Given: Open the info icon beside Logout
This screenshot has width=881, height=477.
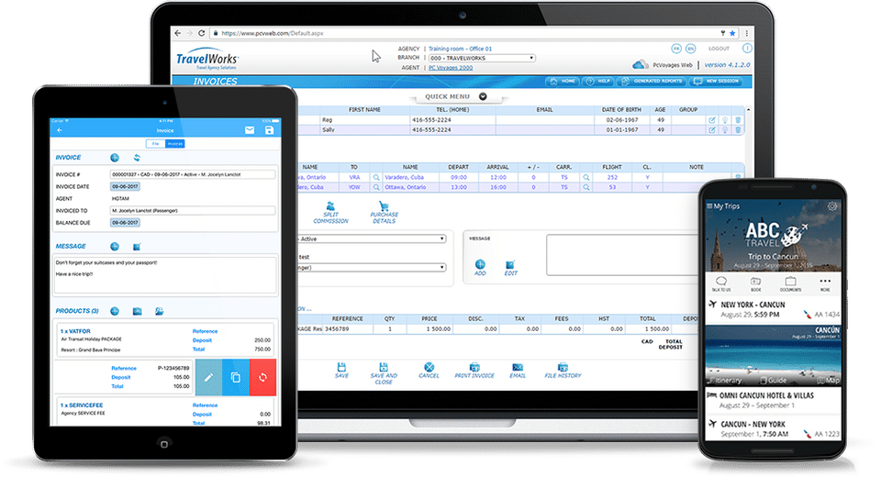Looking at the screenshot, I should (747, 49).
